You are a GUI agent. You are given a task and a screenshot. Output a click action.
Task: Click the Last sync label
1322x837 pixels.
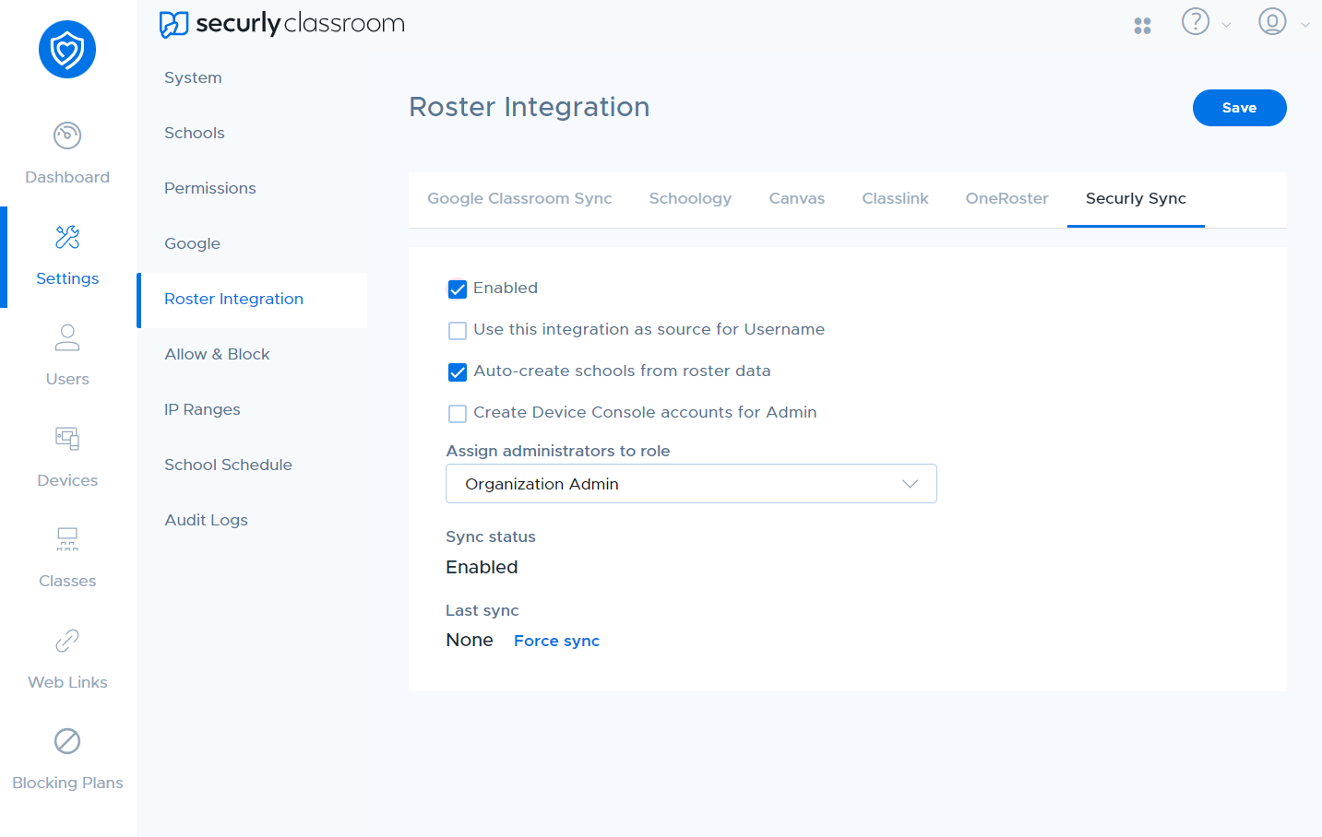[482, 610]
